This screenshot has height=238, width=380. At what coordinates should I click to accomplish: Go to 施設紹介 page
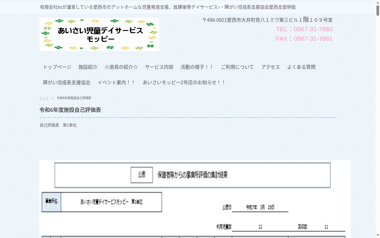[x=88, y=67]
